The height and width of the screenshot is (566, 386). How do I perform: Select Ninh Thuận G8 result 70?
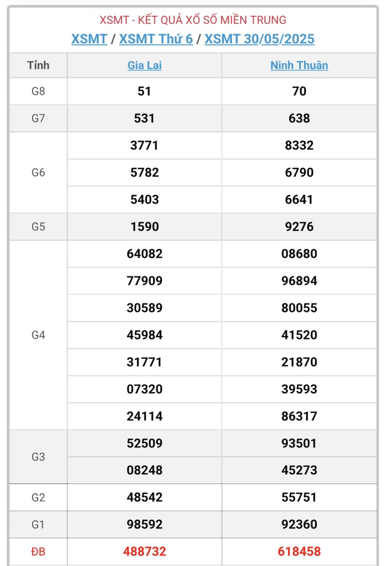click(299, 91)
